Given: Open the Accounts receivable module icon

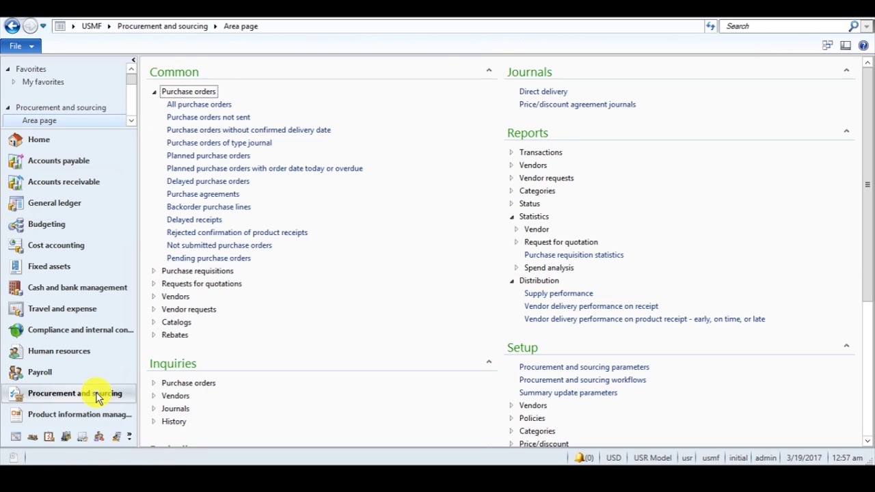Looking at the screenshot, I should click(x=16, y=182).
